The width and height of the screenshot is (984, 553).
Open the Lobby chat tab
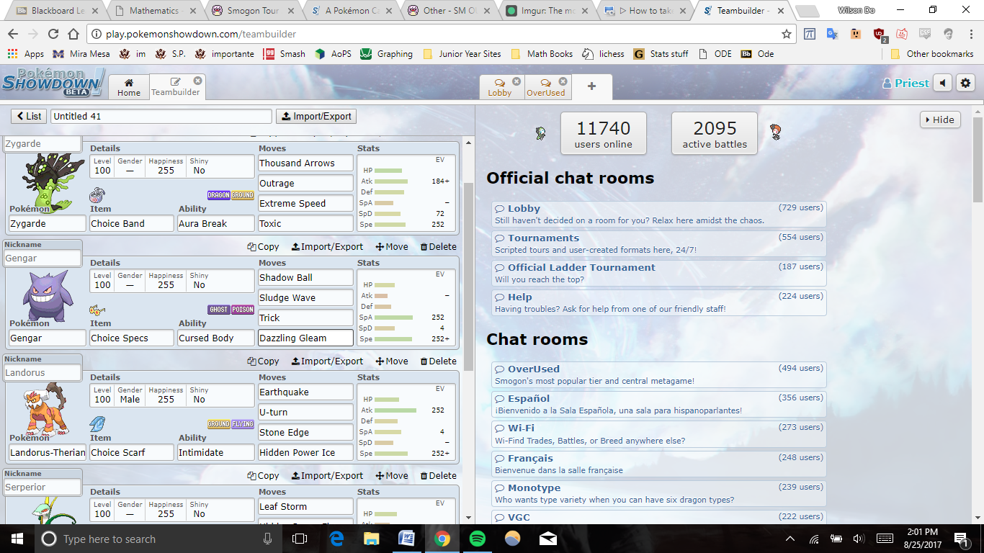(499, 87)
